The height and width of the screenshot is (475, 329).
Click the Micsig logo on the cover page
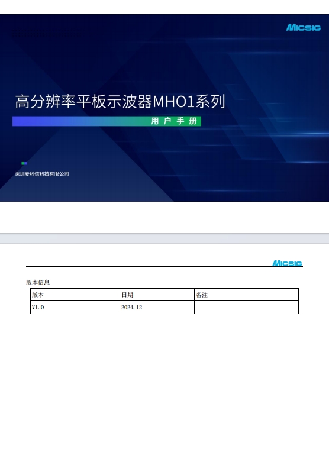[303, 28]
